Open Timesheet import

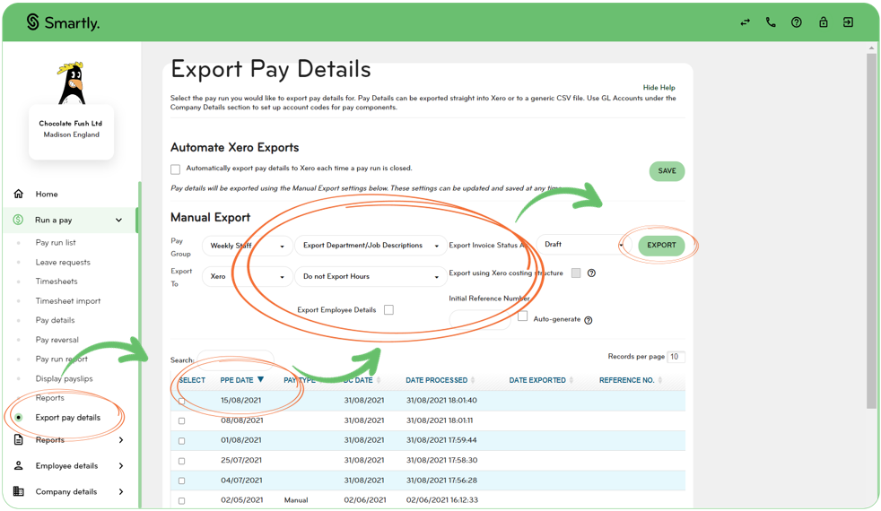[68, 301]
